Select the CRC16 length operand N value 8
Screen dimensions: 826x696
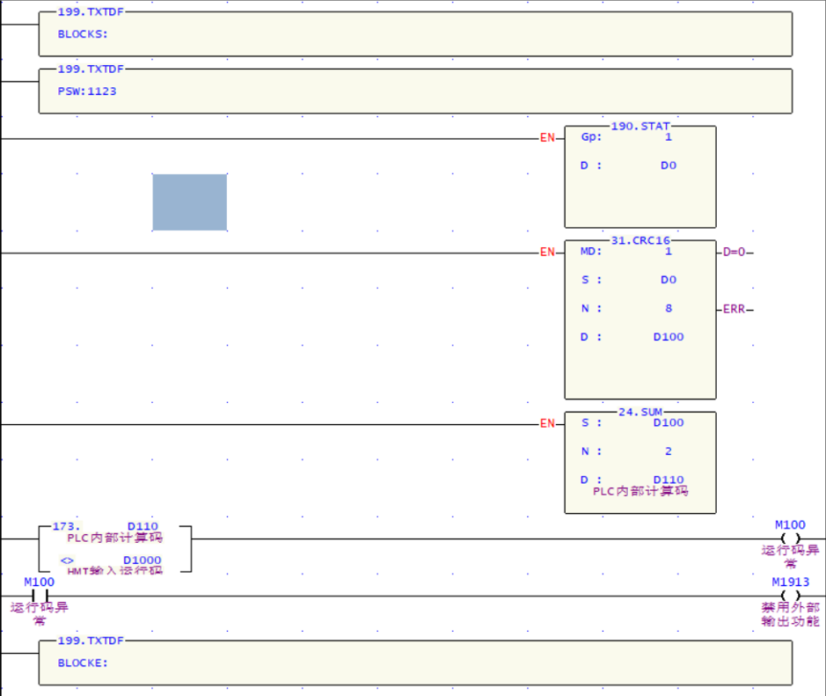pos(668,309)
